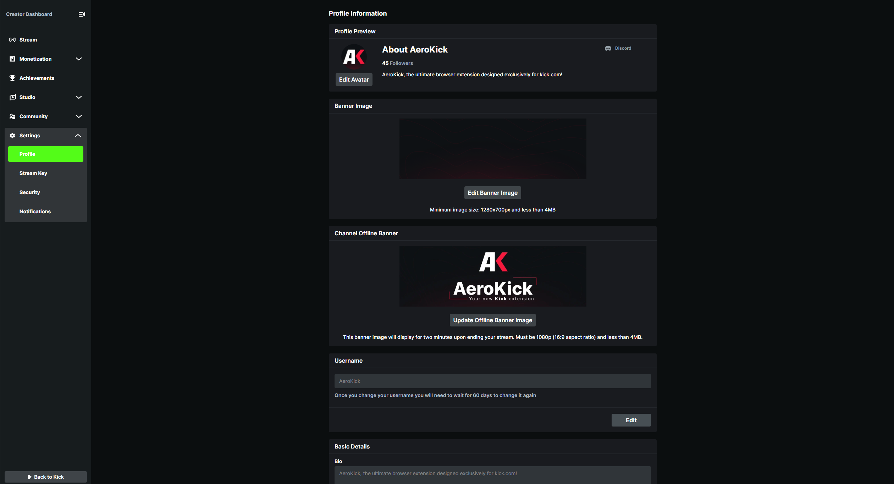Screen dimensions: 894x484
Task: Open the Security settings
Action: [x=46, y=192]
